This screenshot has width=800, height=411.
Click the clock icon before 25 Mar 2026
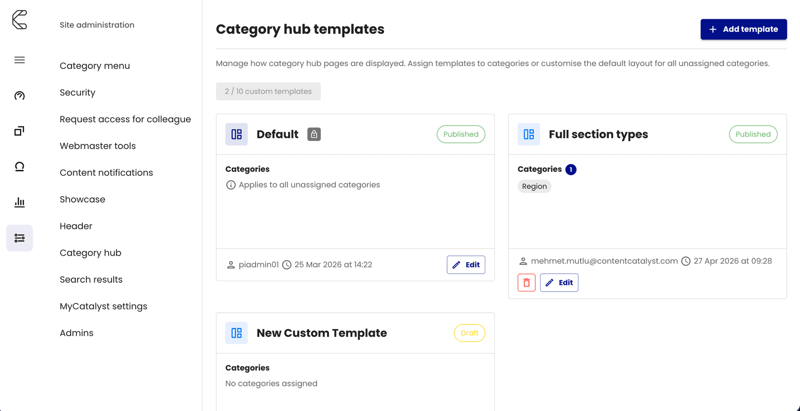coord(287,265)
